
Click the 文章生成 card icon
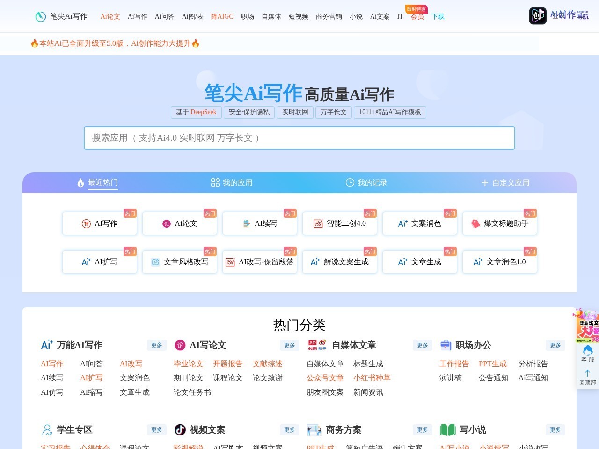click(402, 262)
